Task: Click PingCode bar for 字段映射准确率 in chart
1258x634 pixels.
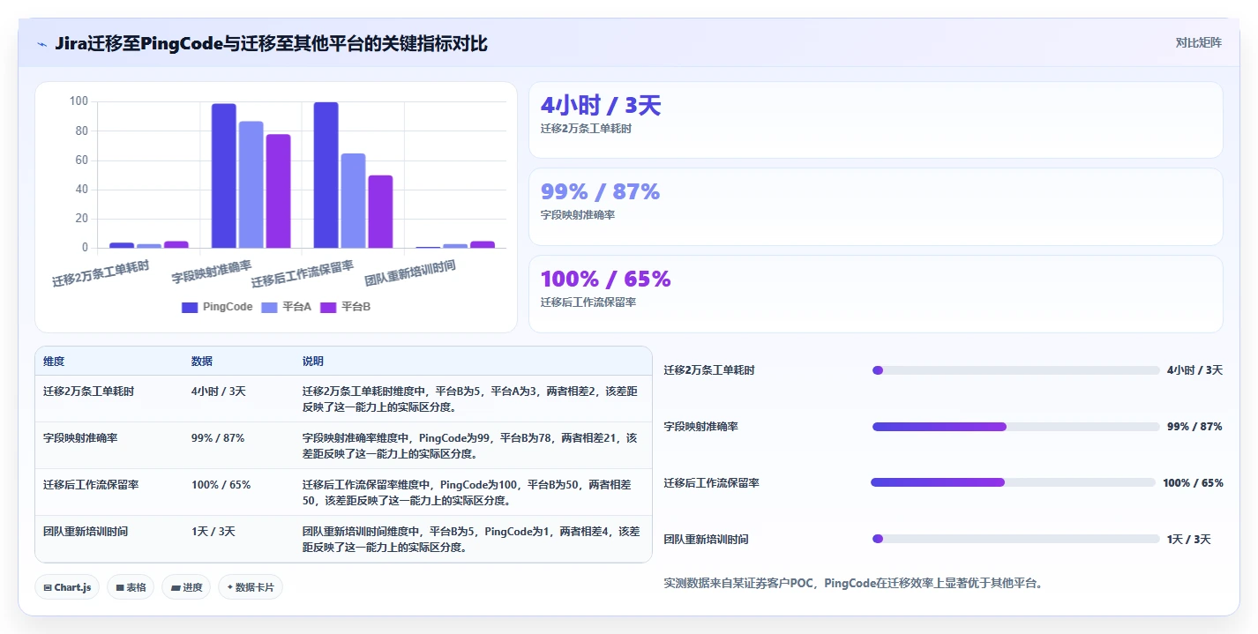Action: pos(223,175)
